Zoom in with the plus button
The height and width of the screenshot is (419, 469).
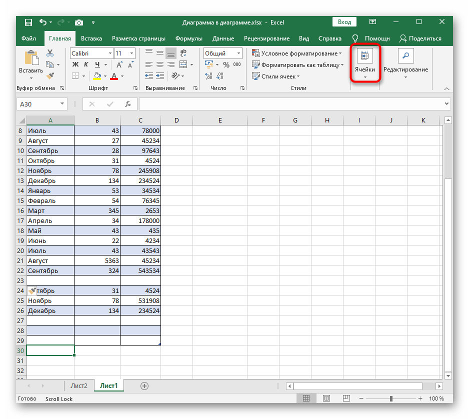420,398
